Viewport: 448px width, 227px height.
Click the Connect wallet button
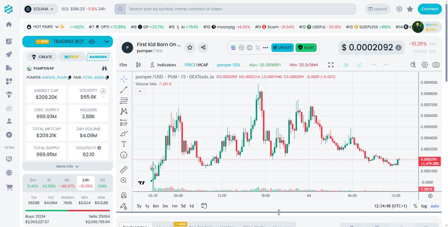tap(430, 9)
